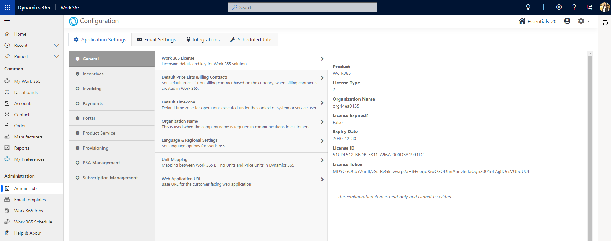Expand the Pinned section chevron
The width and height of the screenshot is (611, 241).
pyautogui.click(x=56, y=56)
